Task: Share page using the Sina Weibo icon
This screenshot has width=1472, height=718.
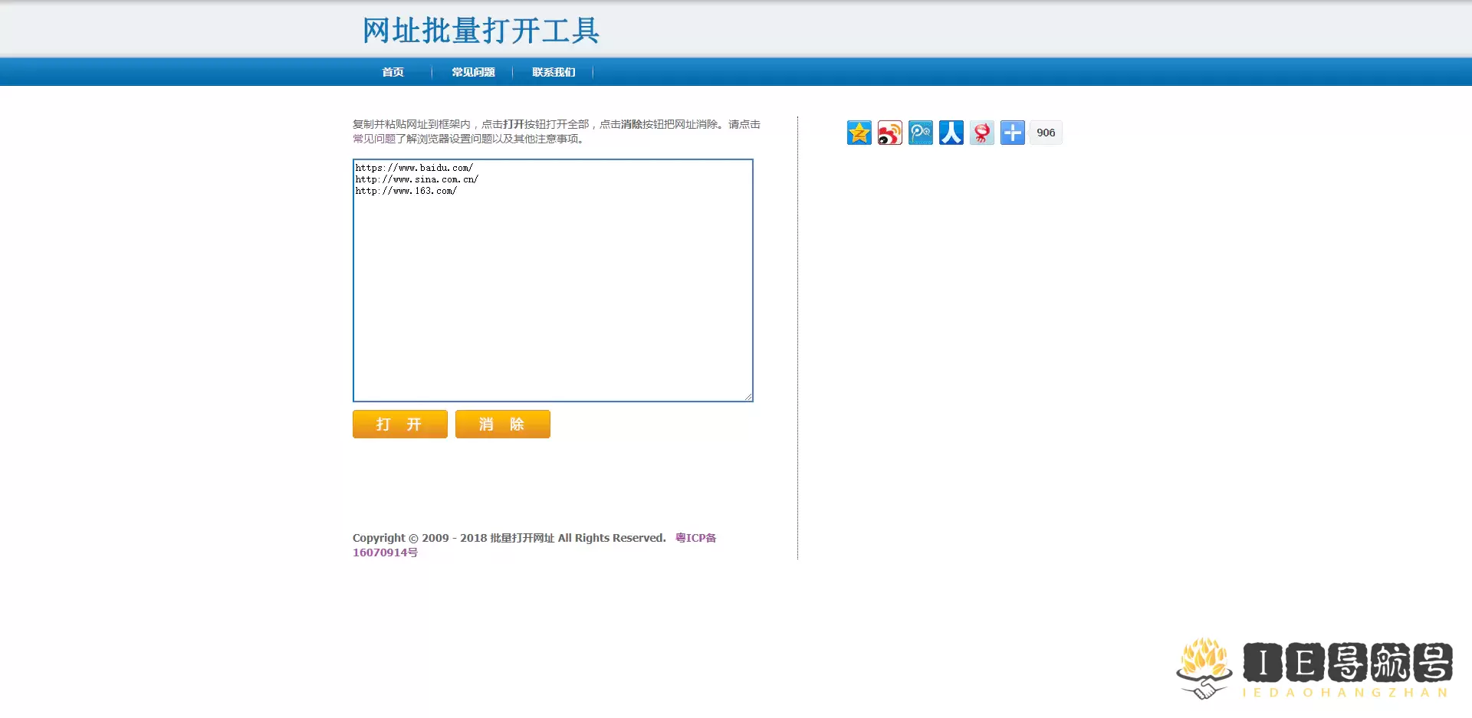Action: 889,133
